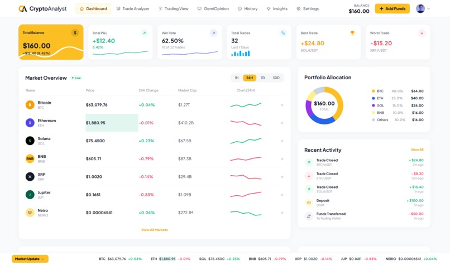Open the History tab

[248, 8]
